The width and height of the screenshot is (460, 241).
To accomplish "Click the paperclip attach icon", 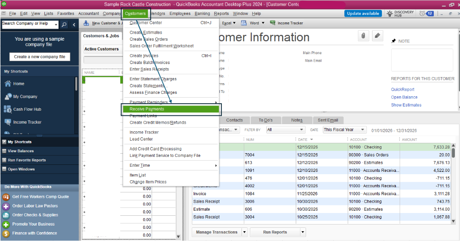I will click(363, 36).
